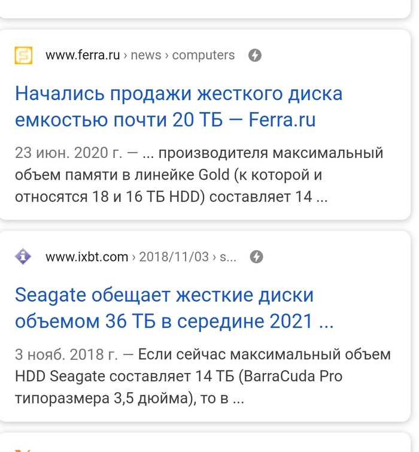This screenshot has width=419, height=452.
Task: Click the www.ferra.ru site address
Action: coord(82,56)
